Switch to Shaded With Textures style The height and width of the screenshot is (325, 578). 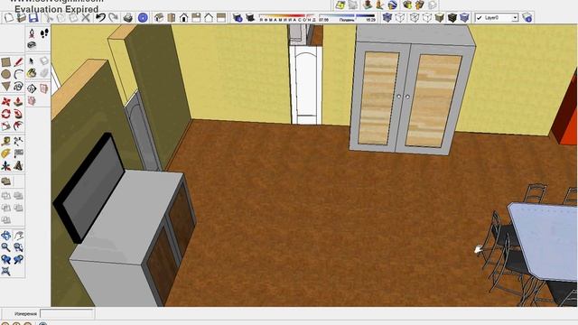click(452, 17)
